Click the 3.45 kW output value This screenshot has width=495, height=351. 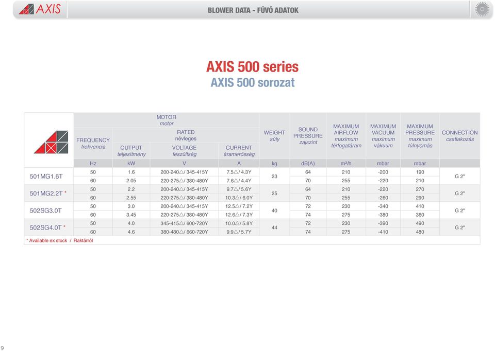point(131,215)
